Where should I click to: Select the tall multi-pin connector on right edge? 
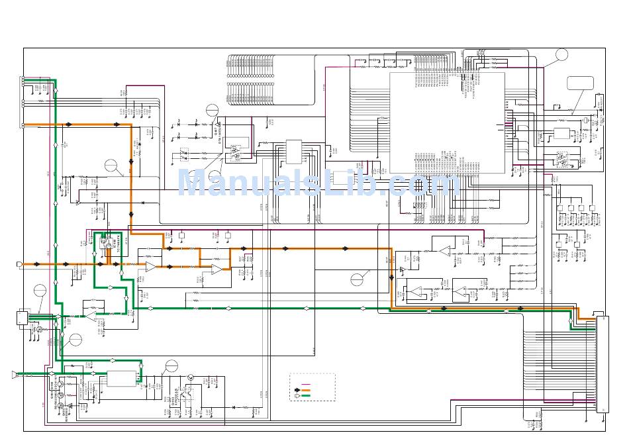601,364
